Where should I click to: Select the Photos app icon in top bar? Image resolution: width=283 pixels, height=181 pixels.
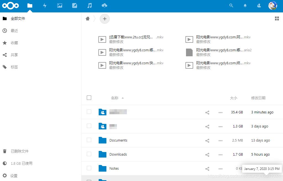click(60, 6)
